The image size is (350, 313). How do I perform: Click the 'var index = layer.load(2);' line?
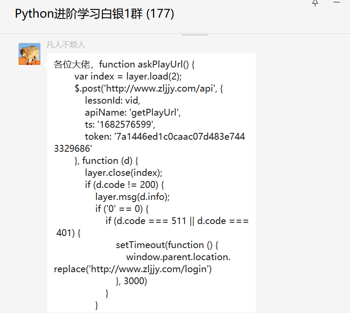pyautogui.click(x=128, y=77)
